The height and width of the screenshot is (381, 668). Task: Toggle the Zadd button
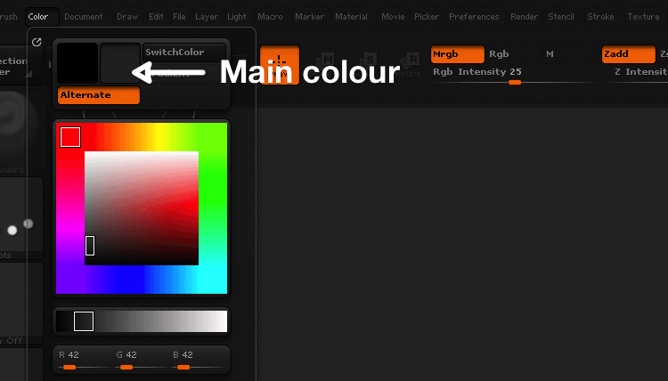pos(628,54)
